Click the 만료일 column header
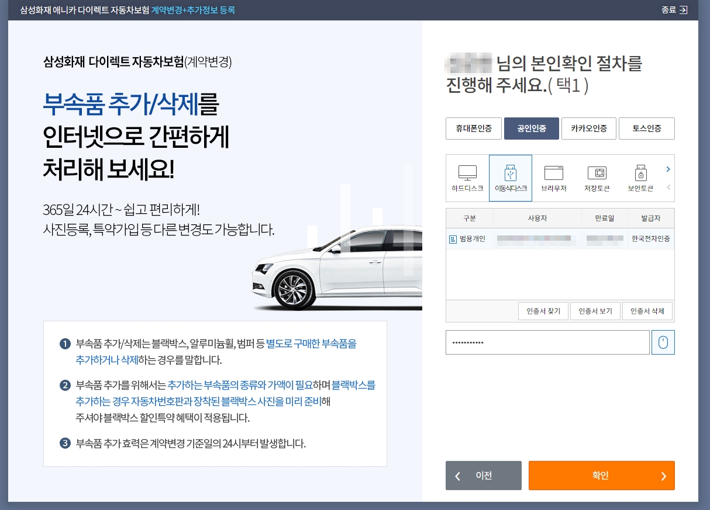This screenshot has width=710, height=510. point(604,218)
